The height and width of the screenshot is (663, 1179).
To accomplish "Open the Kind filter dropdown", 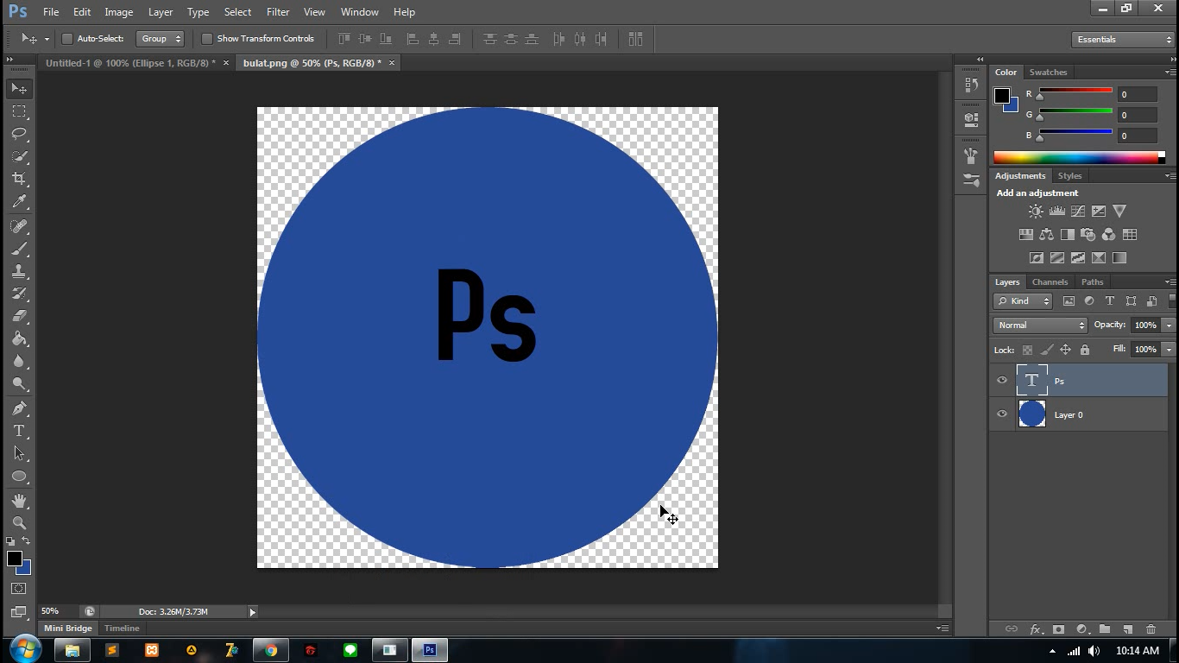I will click(1023, 301).
